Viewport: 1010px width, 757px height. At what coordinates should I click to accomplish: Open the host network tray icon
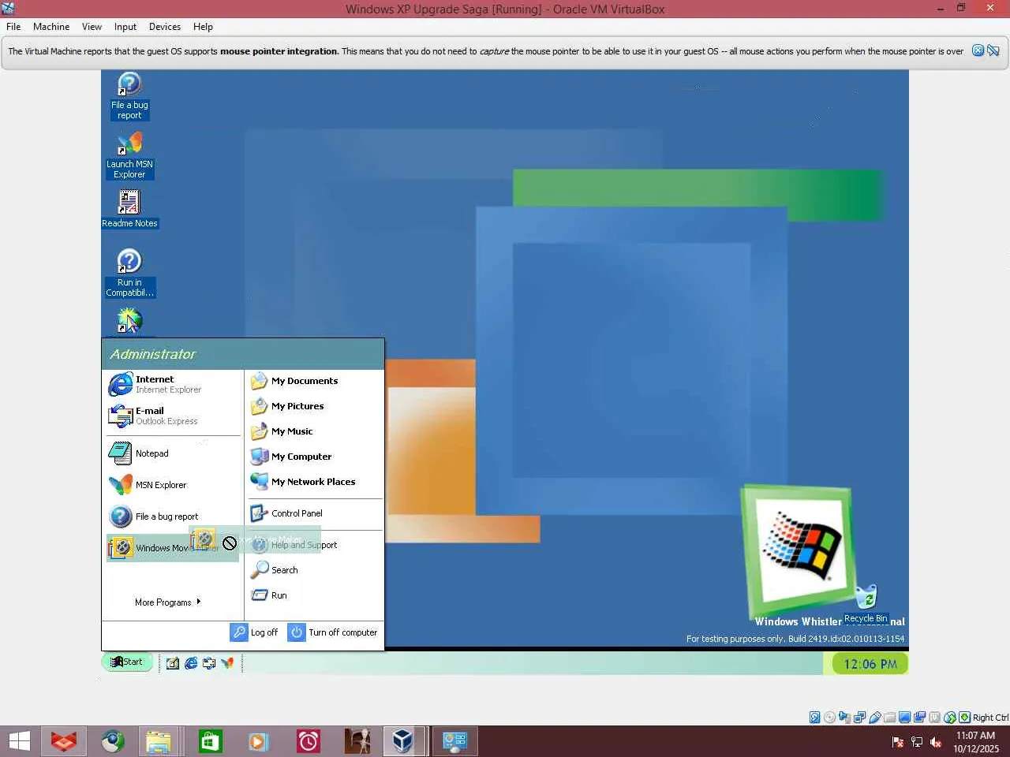click(x=917, y=742)
